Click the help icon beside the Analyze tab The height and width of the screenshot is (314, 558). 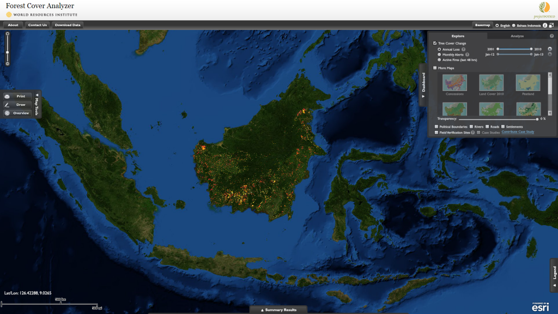(551, 36)
